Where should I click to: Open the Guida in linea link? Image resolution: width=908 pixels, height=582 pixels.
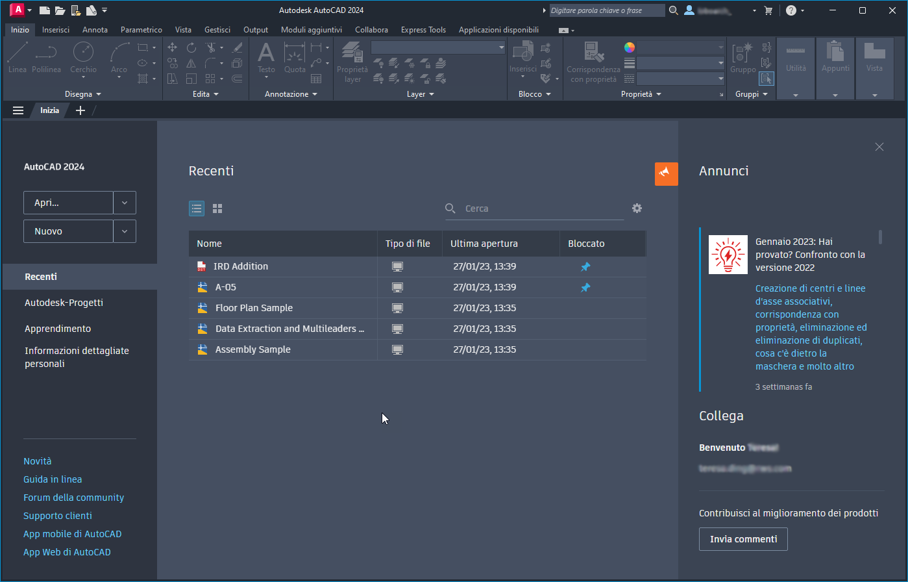point(53,479)
